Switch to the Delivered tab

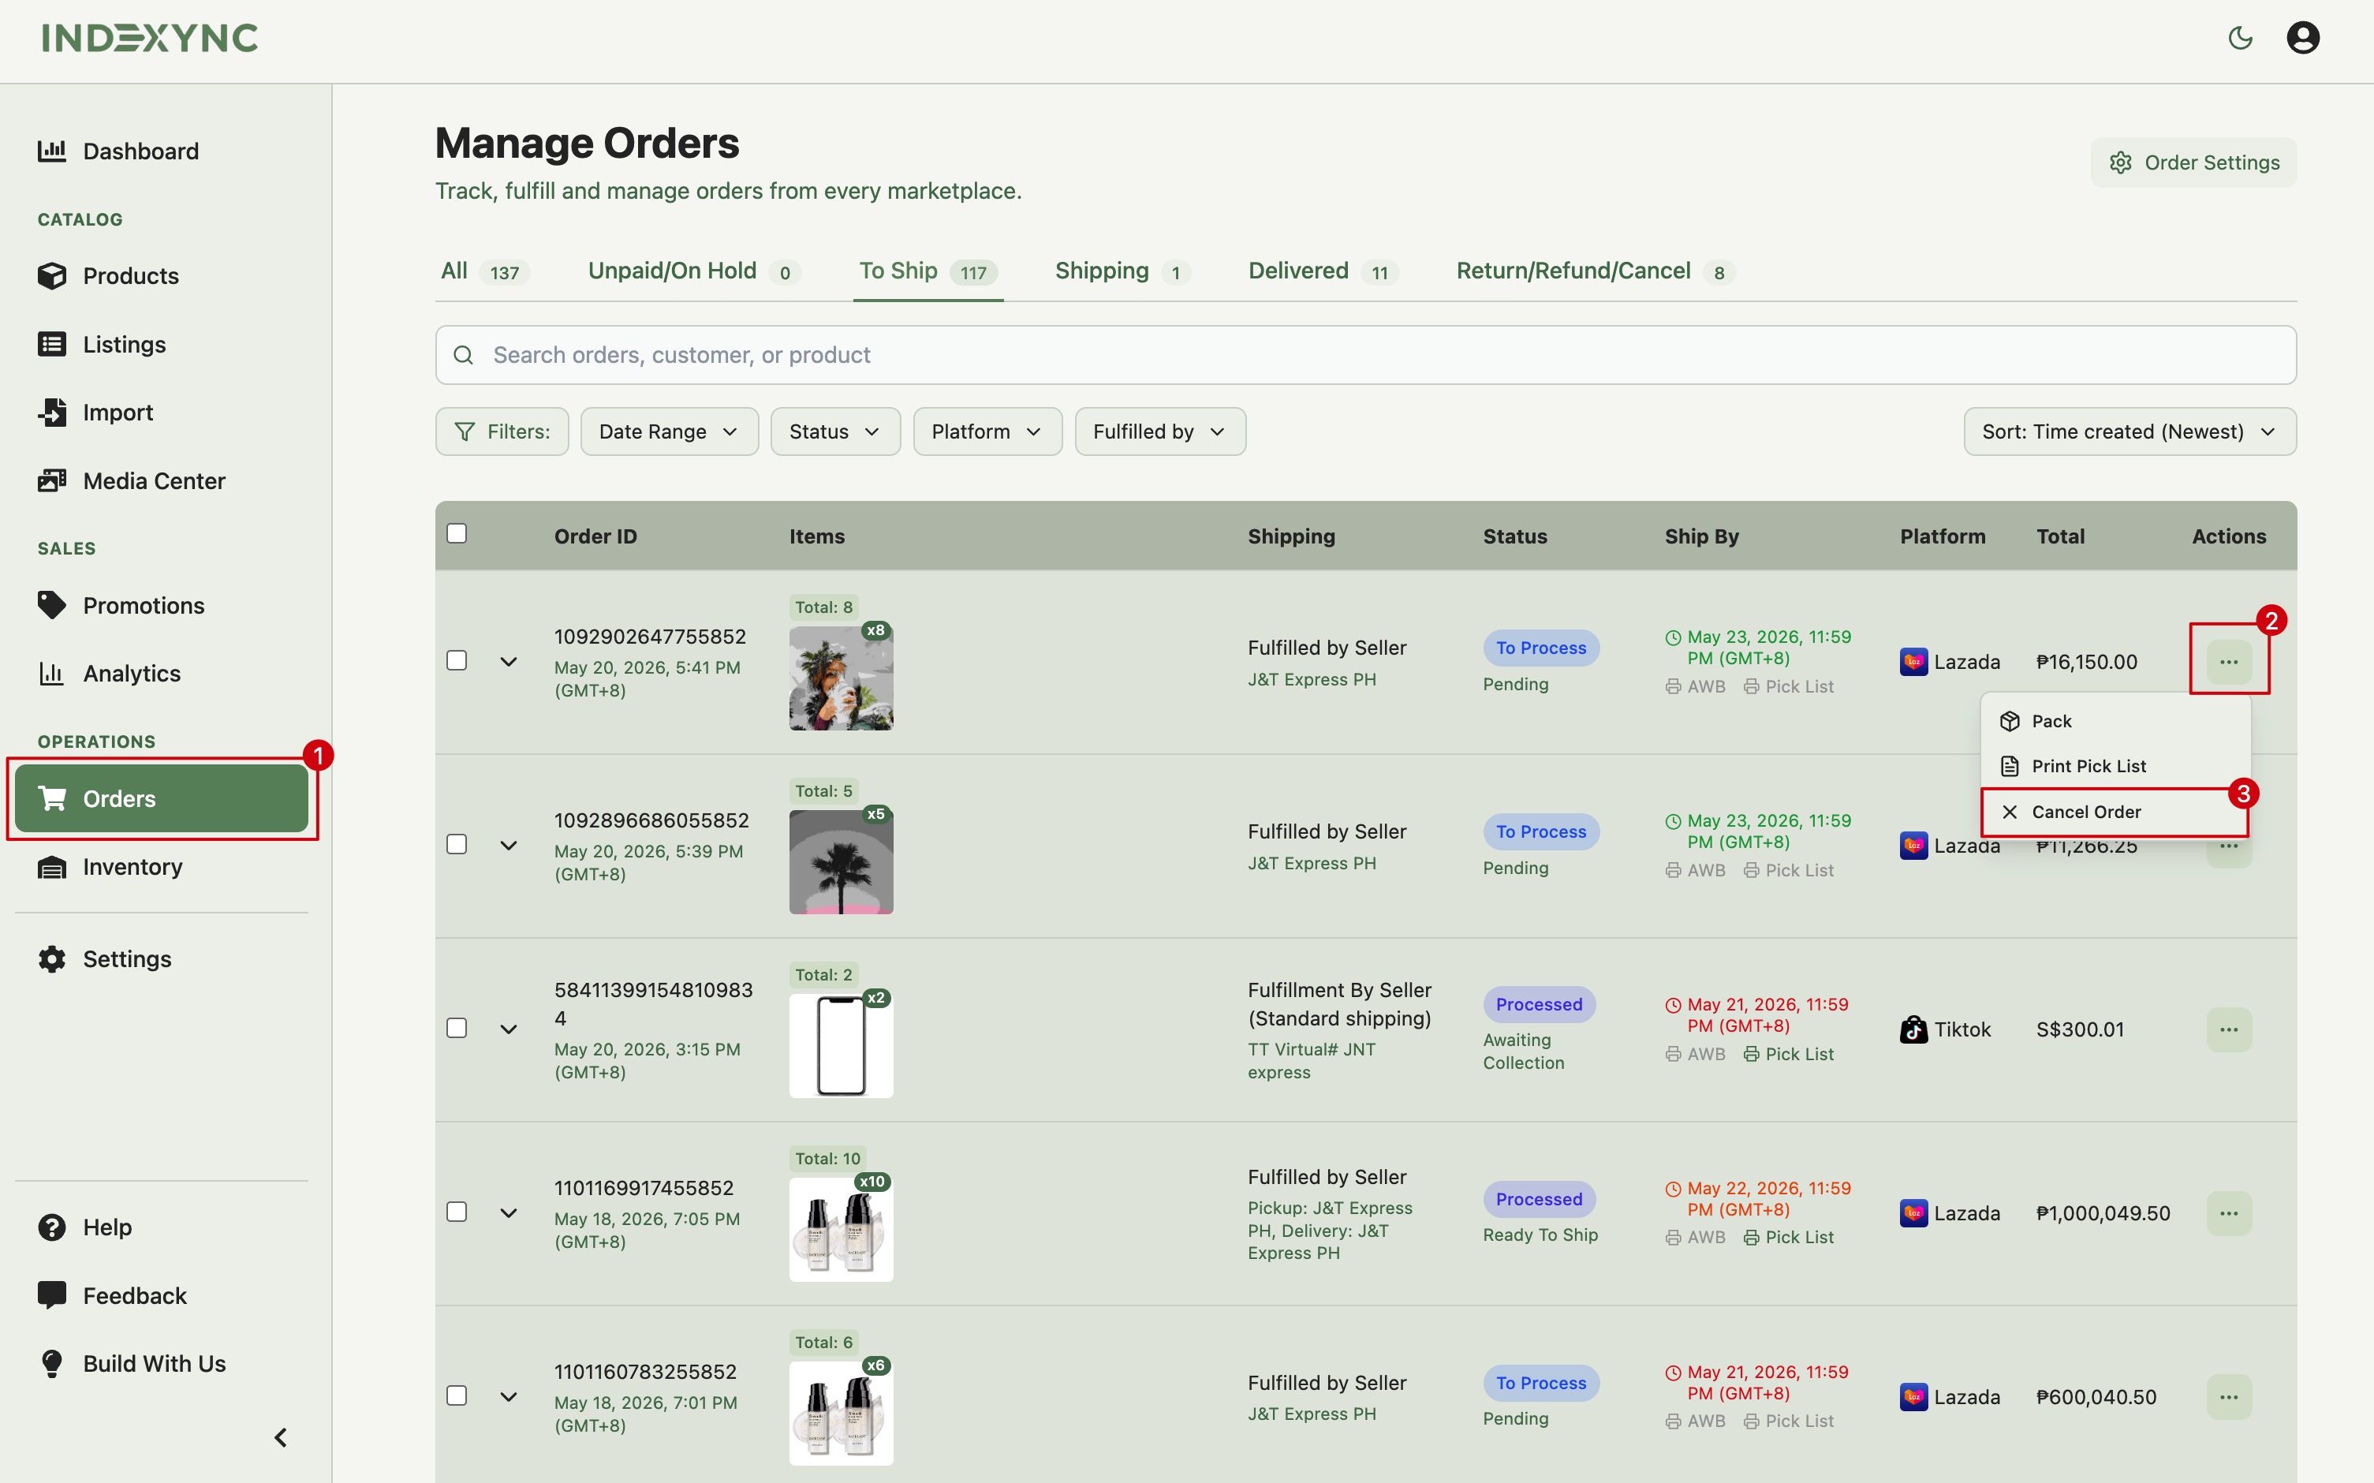pyautogui.click(x=1323, y=271)
